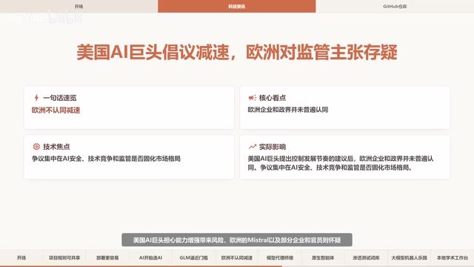Click the gray subtitle caption mentioning Mistral
474x267 pixels.
(x=237, y=240)
